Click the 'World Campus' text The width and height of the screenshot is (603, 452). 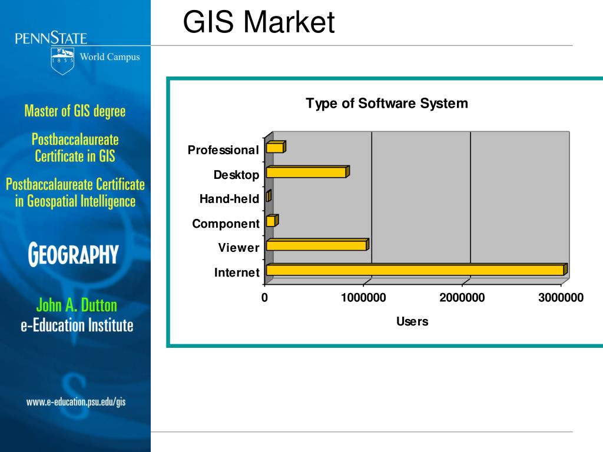pyautogui.click(x=110, y=57)
